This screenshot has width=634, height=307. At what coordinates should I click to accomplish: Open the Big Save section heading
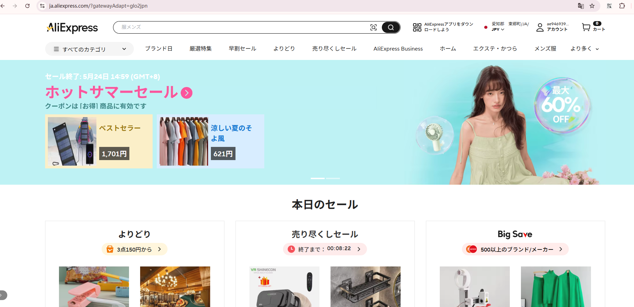[x=515, y=234]
